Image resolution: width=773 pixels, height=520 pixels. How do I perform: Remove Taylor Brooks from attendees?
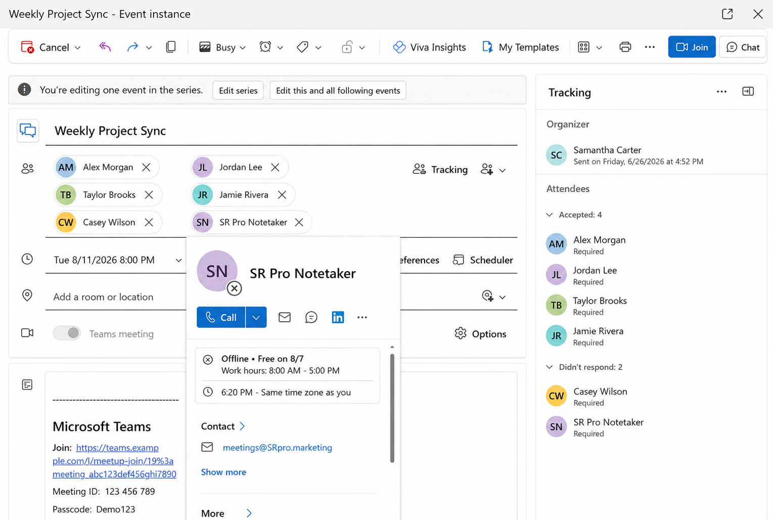coord(149,195)
